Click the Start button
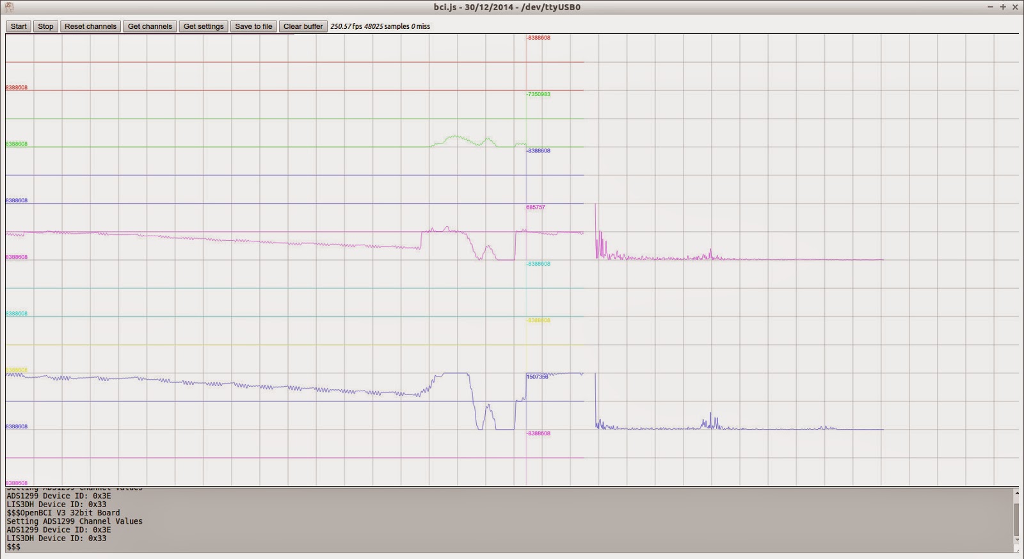 19,26
